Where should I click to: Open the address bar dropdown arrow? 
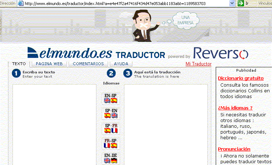232,3
